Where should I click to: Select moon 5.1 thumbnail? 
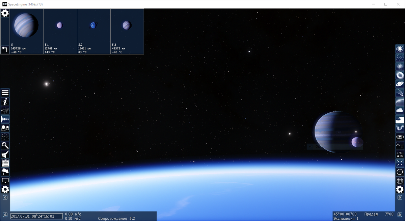[x=60, y=31]
